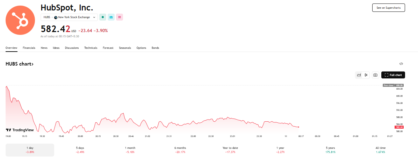This screenshot has height=160, width=418.
Task: Select the 5 days range
Action: pos(80,150)
